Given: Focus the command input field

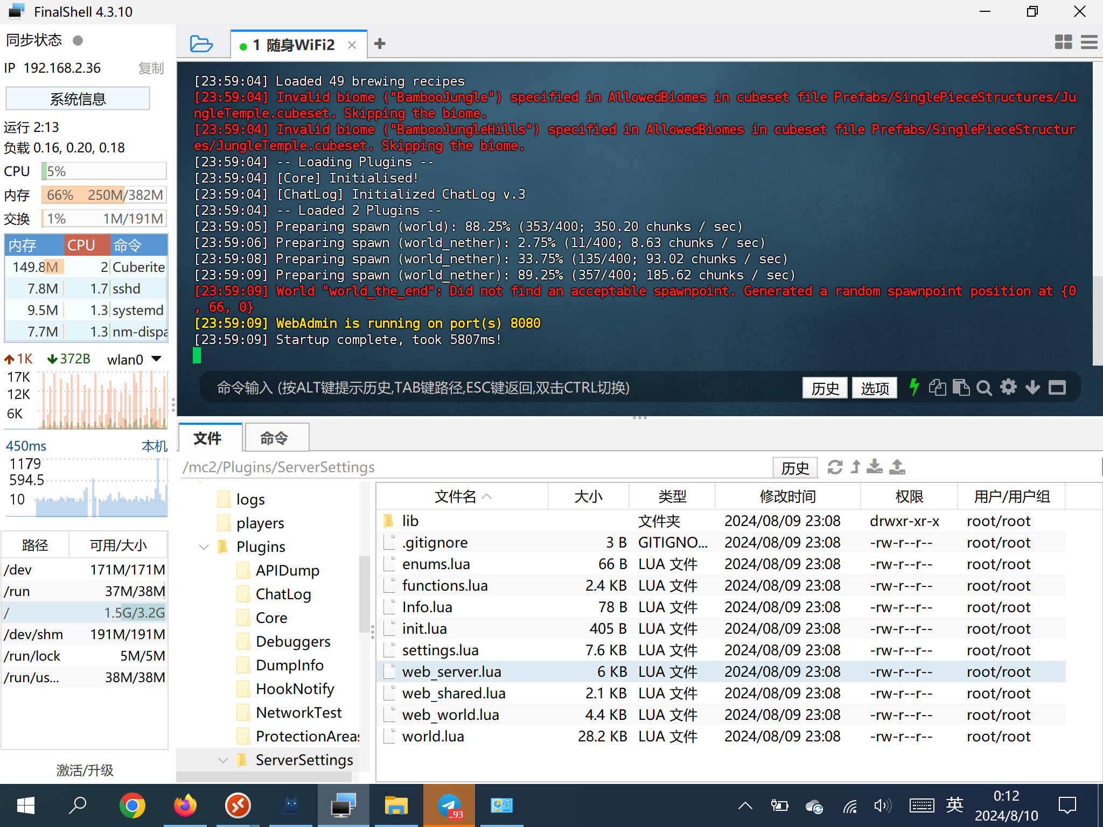Looking at the screenshot, I should (x=501, y=388).
